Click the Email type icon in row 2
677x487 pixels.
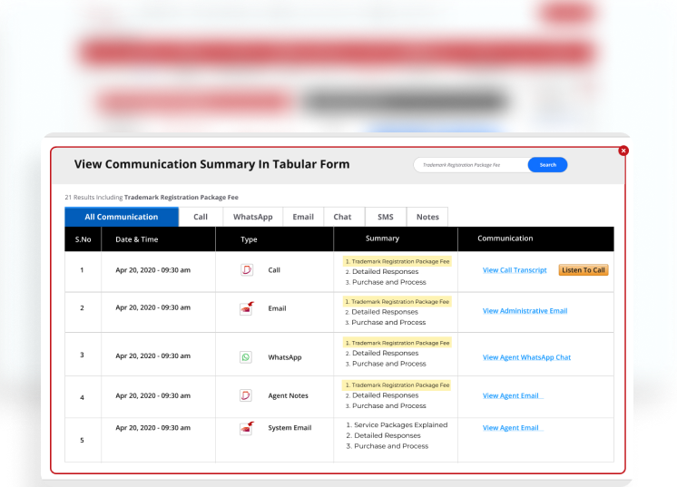[x=246, y=308]
